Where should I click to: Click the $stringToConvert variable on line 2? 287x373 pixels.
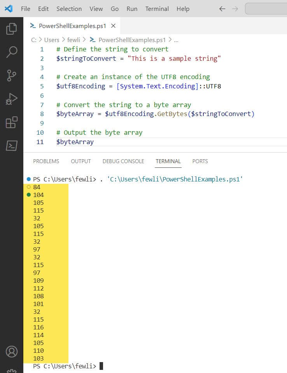tap(86, 58)
